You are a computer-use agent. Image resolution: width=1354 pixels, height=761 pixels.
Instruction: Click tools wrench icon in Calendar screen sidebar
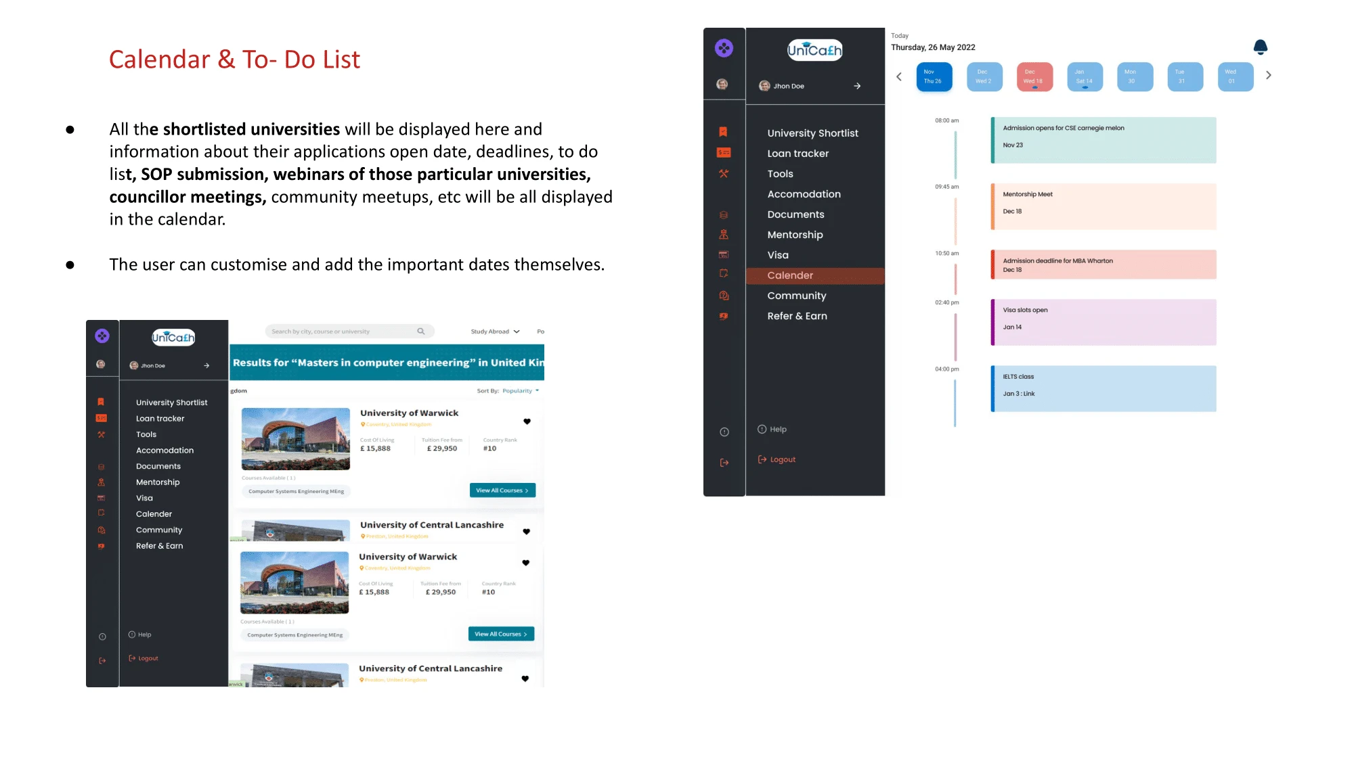click(724, 174)
